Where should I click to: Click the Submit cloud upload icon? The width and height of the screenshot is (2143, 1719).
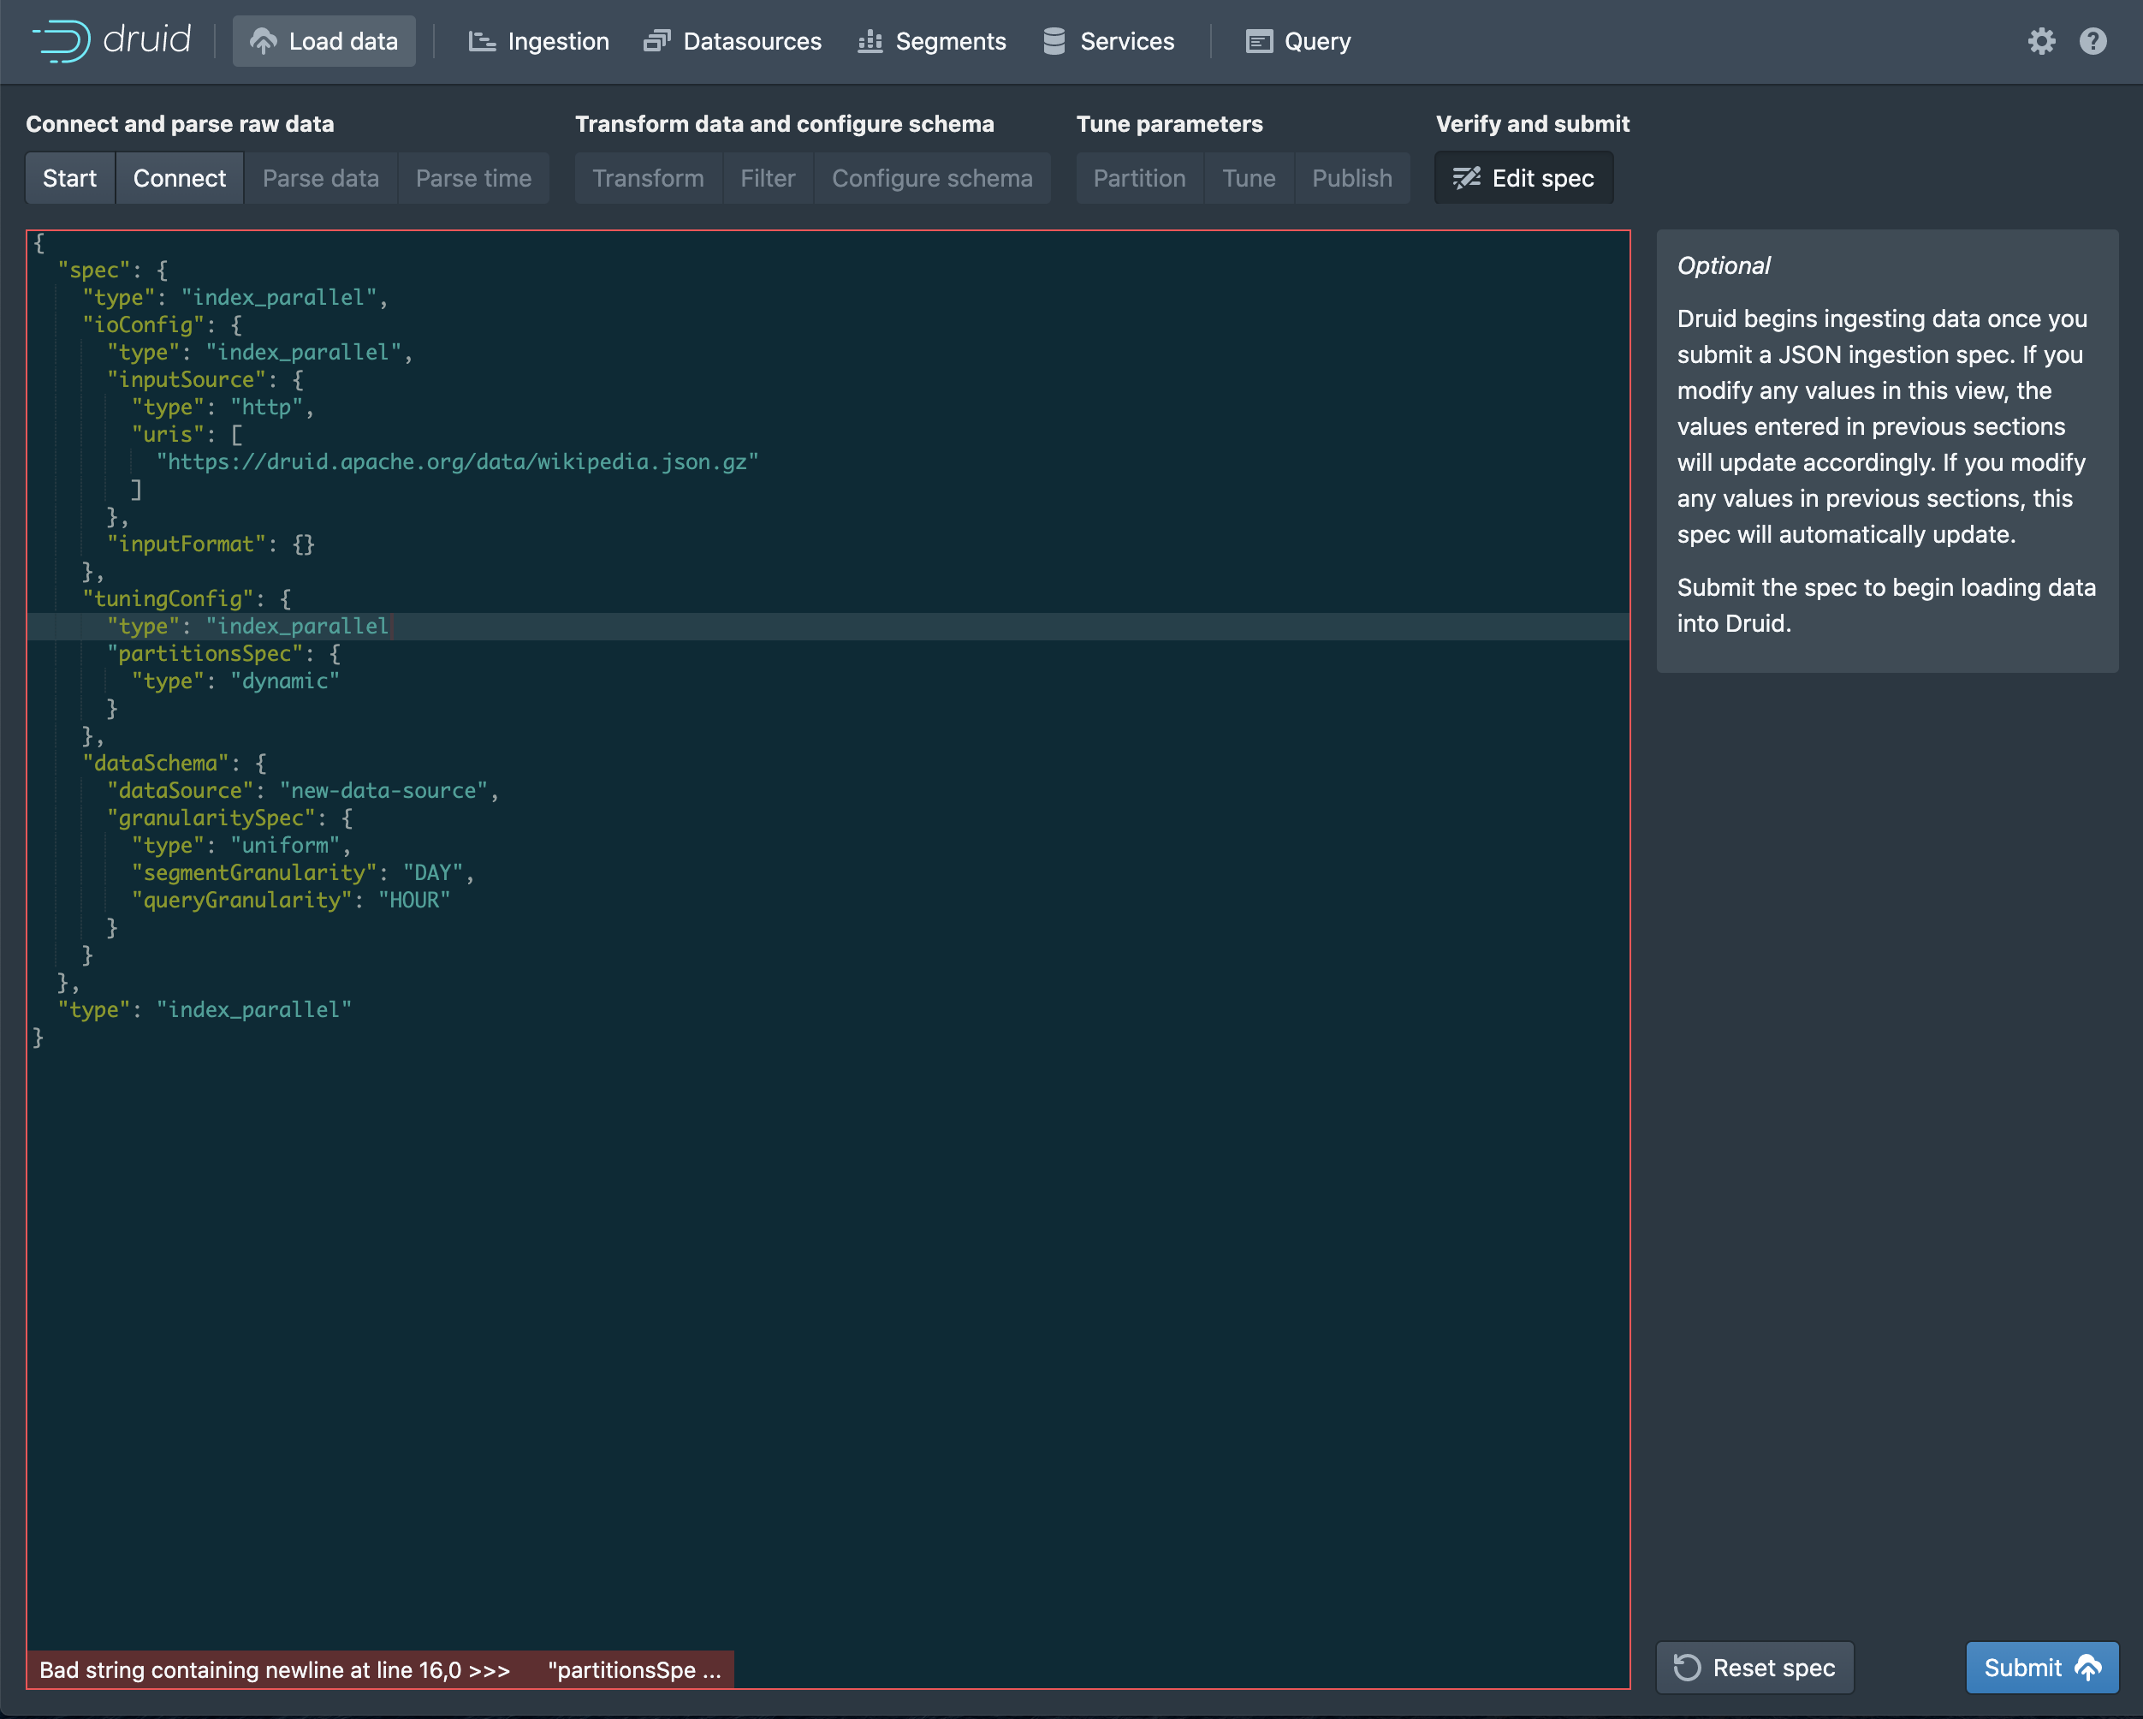tap(2089, 1668)
